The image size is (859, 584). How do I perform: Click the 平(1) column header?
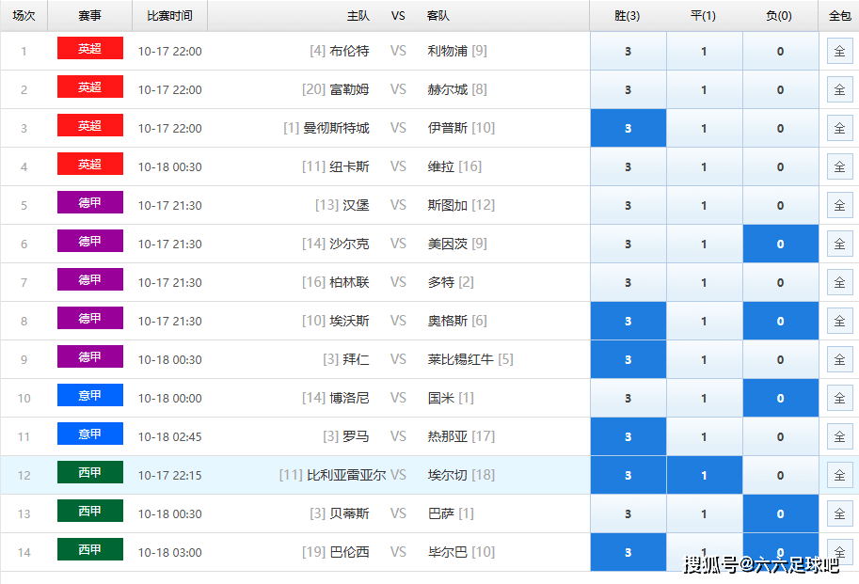tap(704, 15)
